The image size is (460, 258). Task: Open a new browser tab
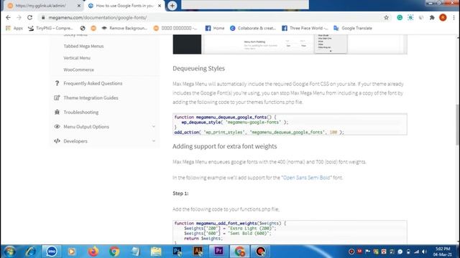pyautogui.click(x=172, y=6)
